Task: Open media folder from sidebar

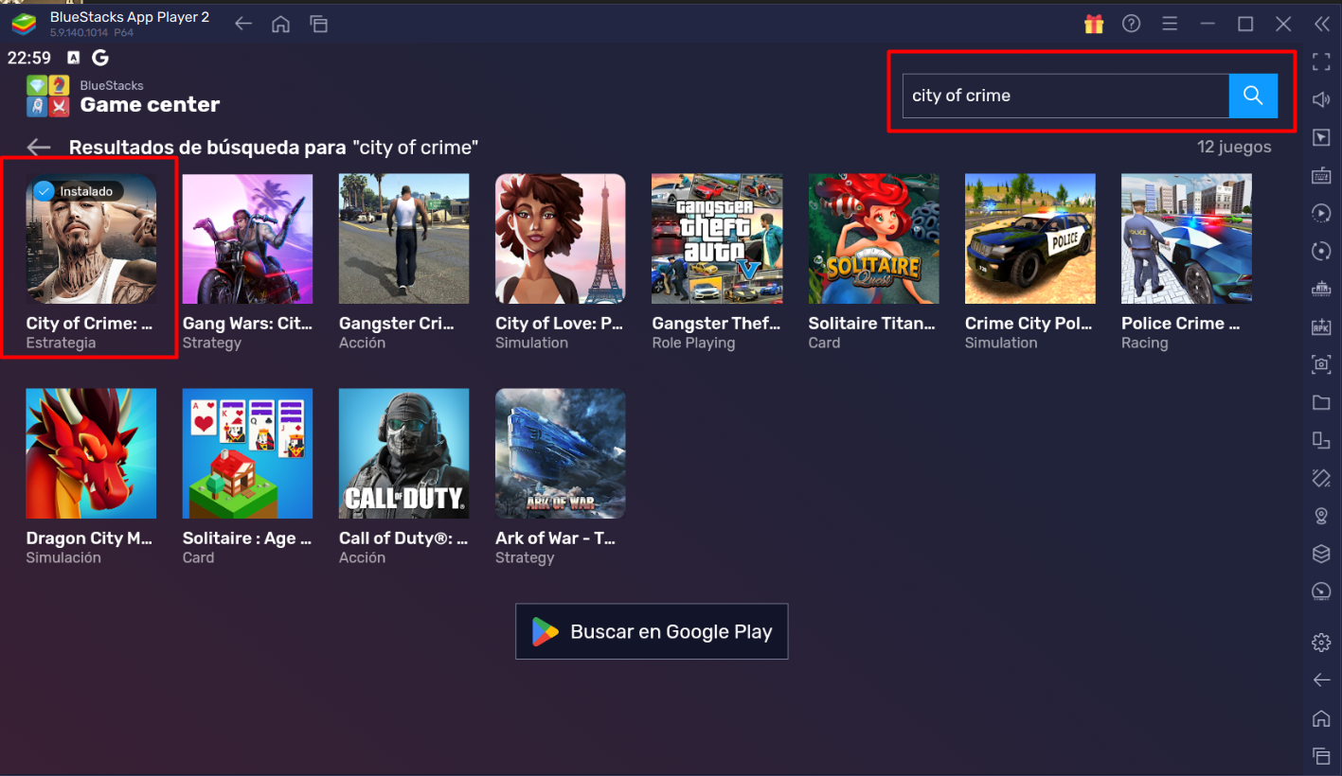Action: pos(1321,402)
